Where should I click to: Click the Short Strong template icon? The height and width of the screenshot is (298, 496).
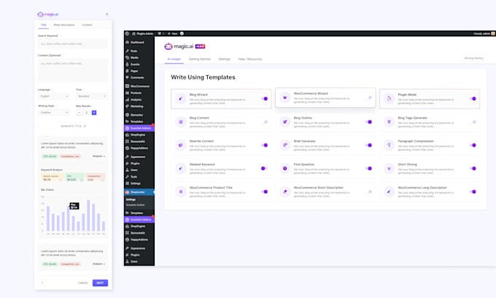(389, 168)
